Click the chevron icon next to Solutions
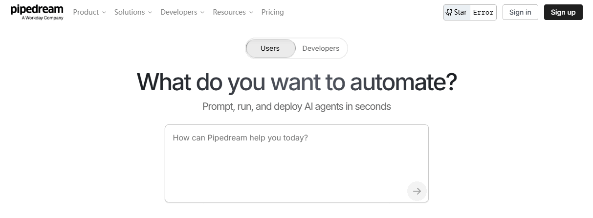593x218 pixels. click(x=150, y=13)
